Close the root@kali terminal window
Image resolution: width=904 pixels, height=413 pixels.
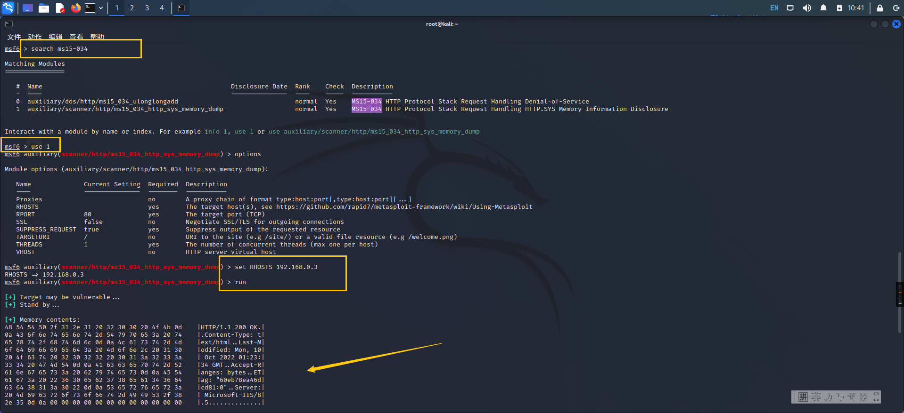pos(896,24)
